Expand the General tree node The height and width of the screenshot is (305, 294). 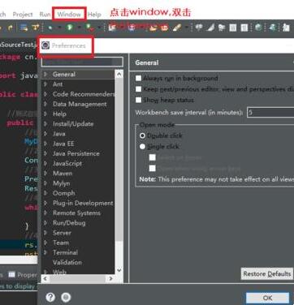click(45, 74)
